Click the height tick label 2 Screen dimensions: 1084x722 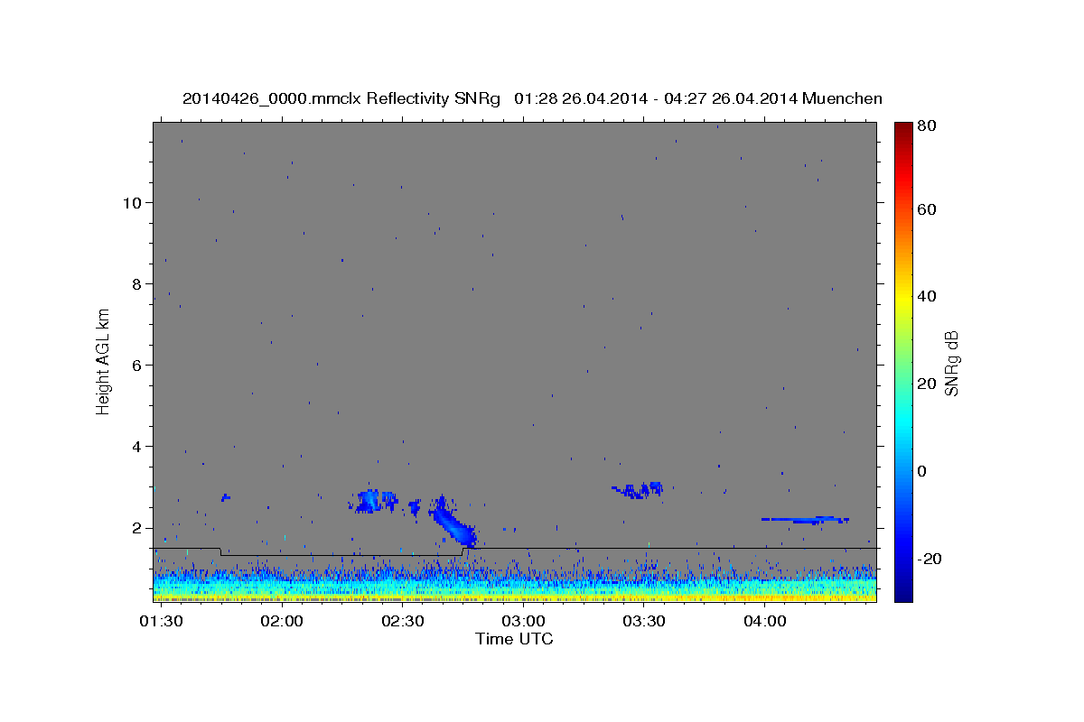(x=135, y=528)
